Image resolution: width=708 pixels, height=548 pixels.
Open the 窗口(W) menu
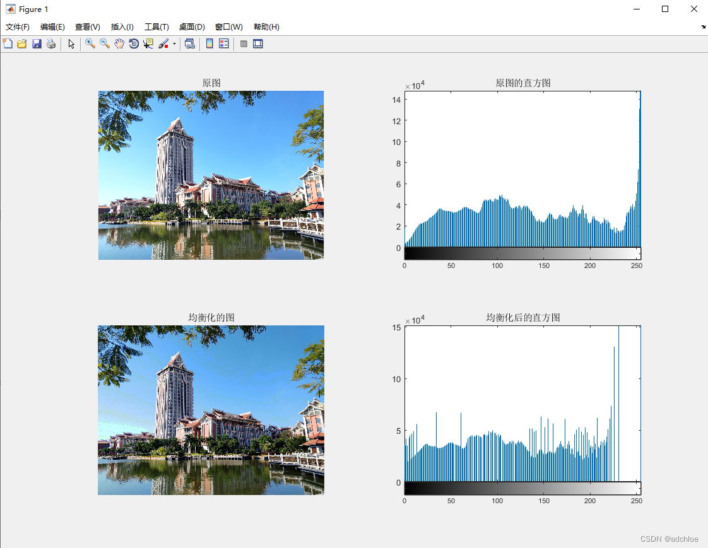pyautogui.click(x=229, y=27)
